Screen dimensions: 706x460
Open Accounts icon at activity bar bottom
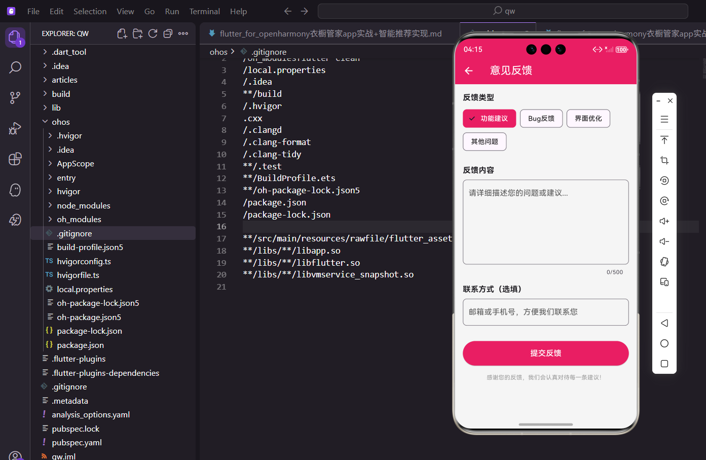coord(15,456)
